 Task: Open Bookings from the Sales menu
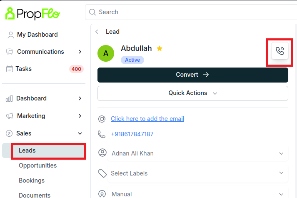tap(32, 180)
